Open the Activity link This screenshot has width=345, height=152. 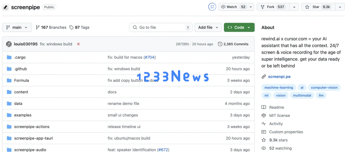tap(272, 124)
